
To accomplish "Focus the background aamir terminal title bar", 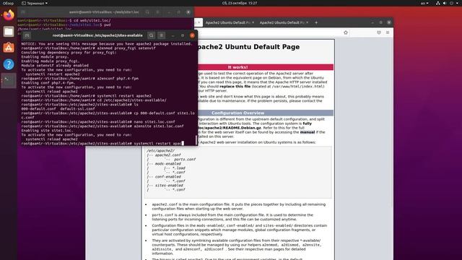I will pos(104,12).
